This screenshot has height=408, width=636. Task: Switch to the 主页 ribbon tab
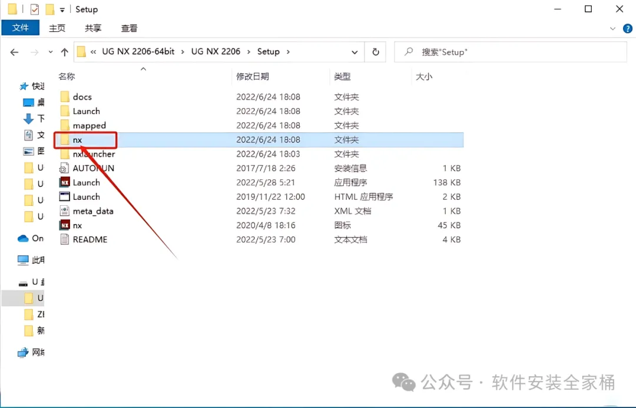[x=57, y=28]
